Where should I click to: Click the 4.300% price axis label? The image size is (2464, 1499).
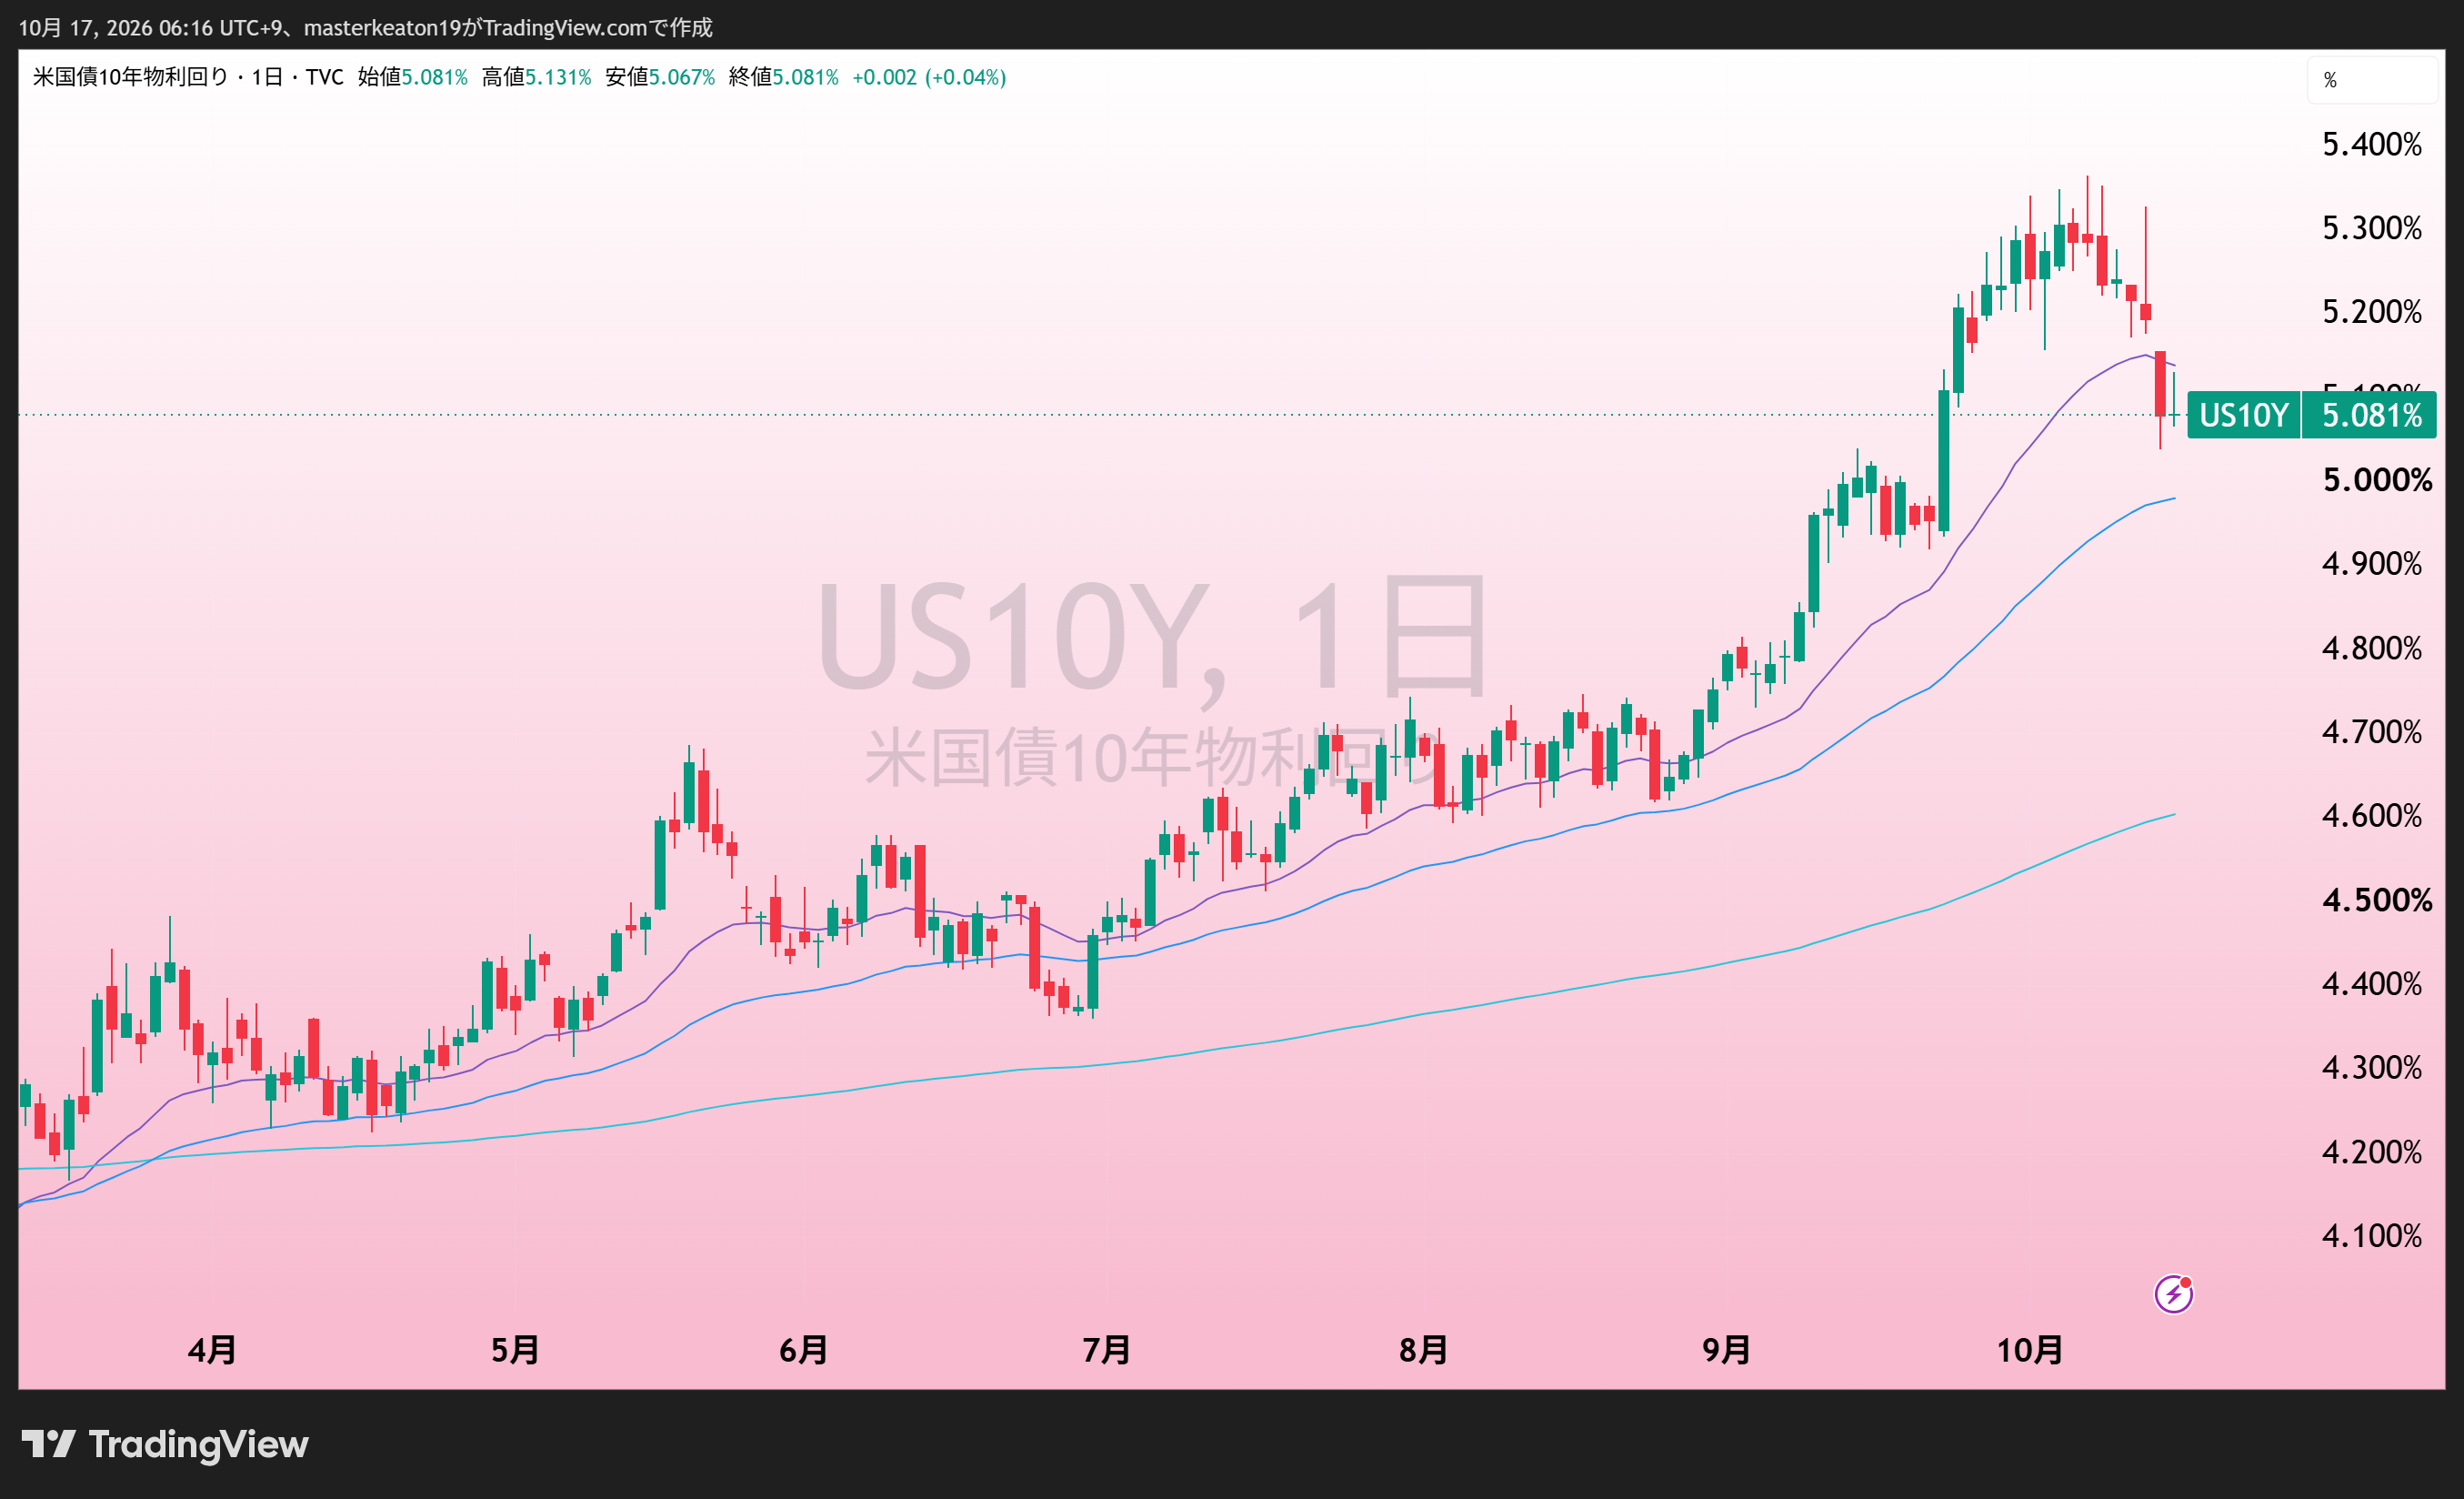pyautogui.click(x=2371, y=1068)
